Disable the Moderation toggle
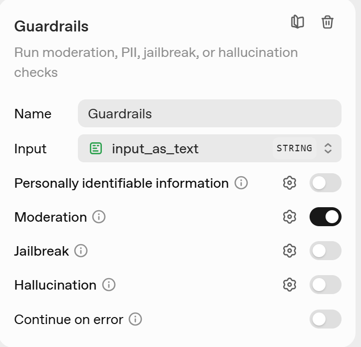This screenshot has height=347, width=361. coord(326,217)
